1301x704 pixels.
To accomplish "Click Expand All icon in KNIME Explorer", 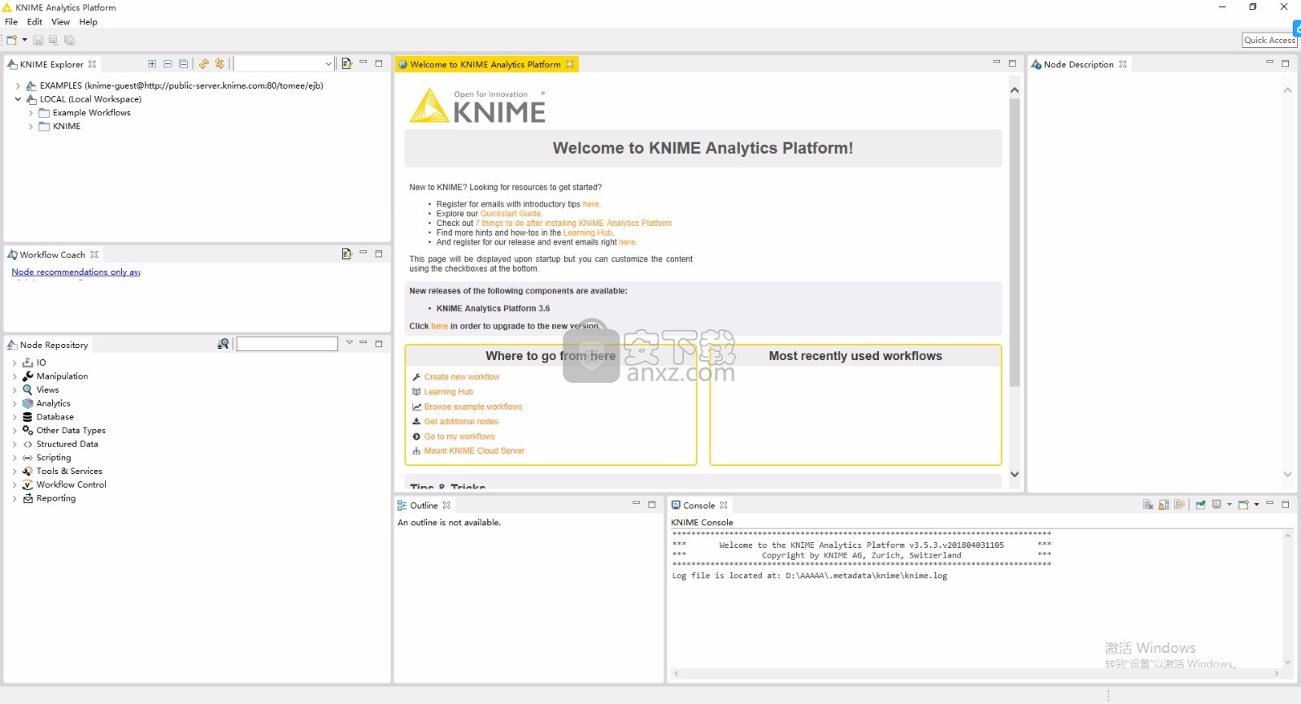I will pos(152,63).
